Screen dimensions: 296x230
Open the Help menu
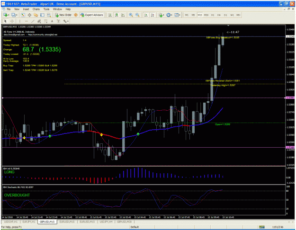pyautogui.click(x=68, y=9)
